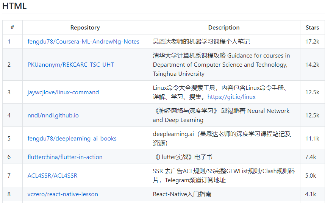The width and height of the screenshot is (325, 203).
Task: Open flutterchina/flutter-in-action repository link
Action: (65, 157)
